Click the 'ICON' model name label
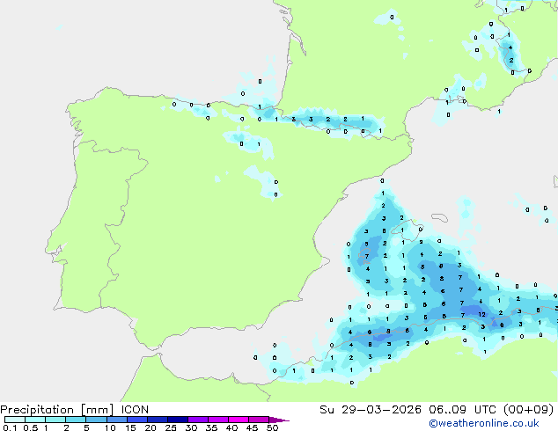The image size is (558, 431). tap(135, 410)
